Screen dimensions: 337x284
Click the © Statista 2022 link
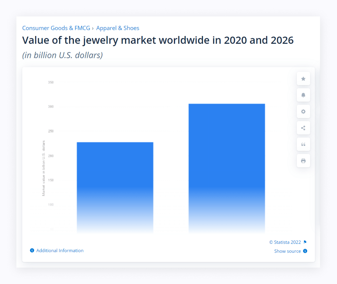[x=285, y=242]
